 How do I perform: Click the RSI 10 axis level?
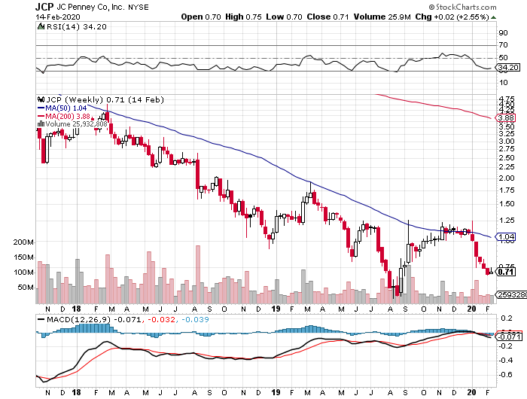pos(503,83)
